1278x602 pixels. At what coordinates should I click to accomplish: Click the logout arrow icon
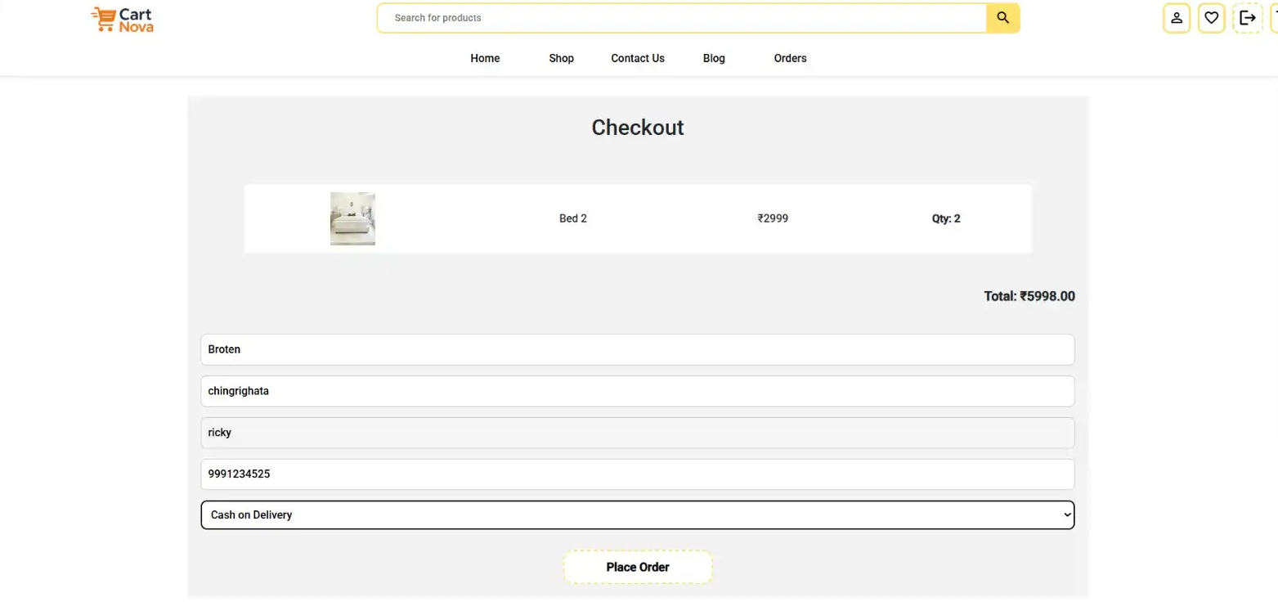click(1247, 18)
